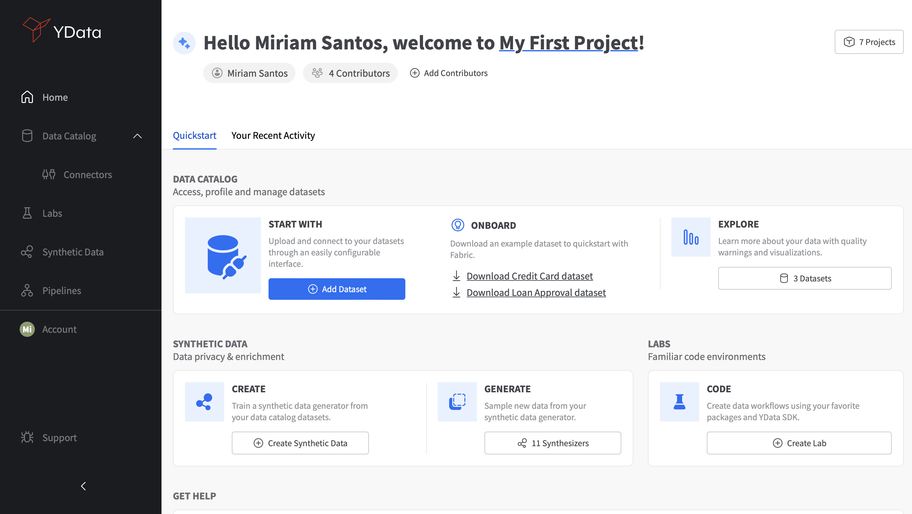Click Download Credit Card dataset link

[530, 276]
